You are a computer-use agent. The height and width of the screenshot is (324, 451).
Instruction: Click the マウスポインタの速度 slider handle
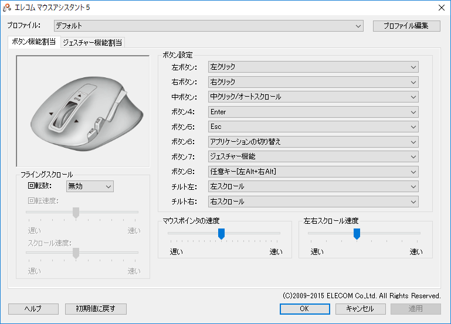pyautogui.click(x=221, y=234)
